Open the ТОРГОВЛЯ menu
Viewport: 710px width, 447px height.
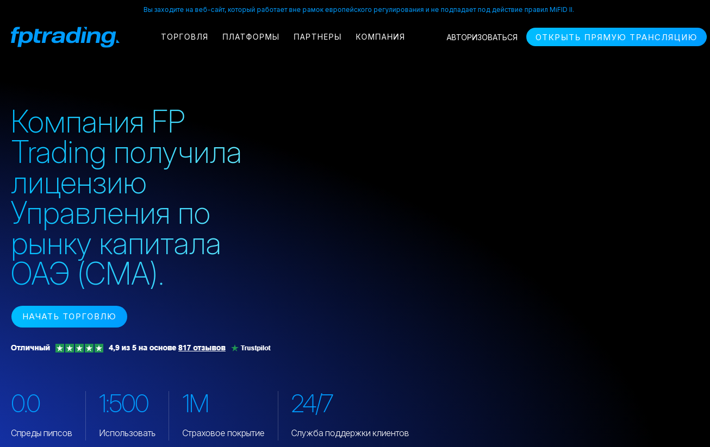point(184,37)
